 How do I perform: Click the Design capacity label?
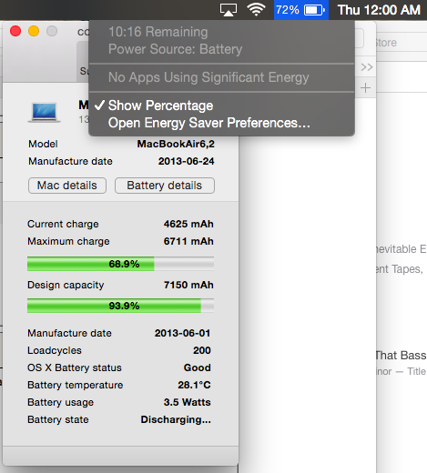[x=66, y=285]
